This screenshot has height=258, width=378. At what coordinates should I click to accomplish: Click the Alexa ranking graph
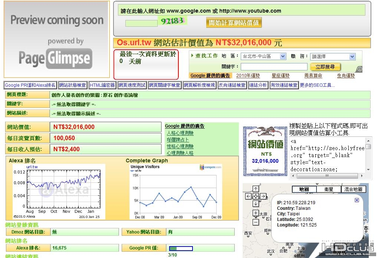tap(59, 192)
